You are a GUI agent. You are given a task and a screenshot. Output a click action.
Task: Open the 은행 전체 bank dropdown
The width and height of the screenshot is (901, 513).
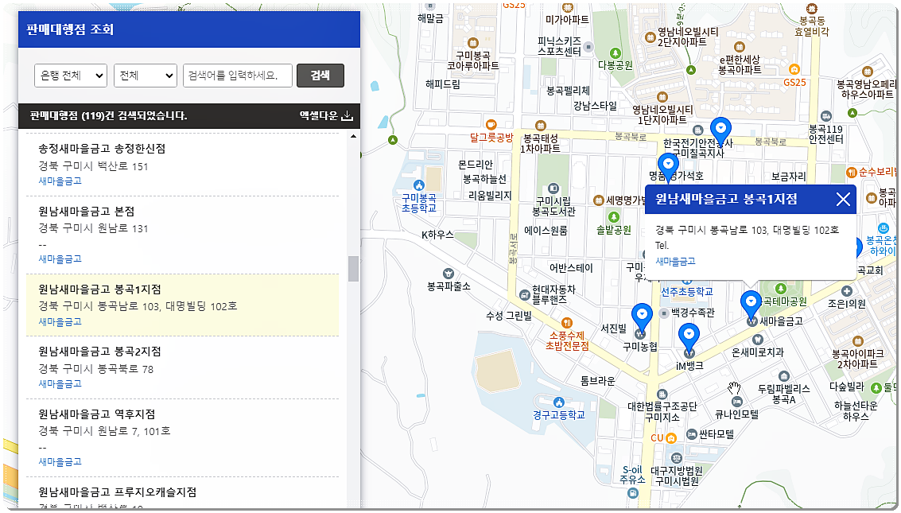(71, 76)
